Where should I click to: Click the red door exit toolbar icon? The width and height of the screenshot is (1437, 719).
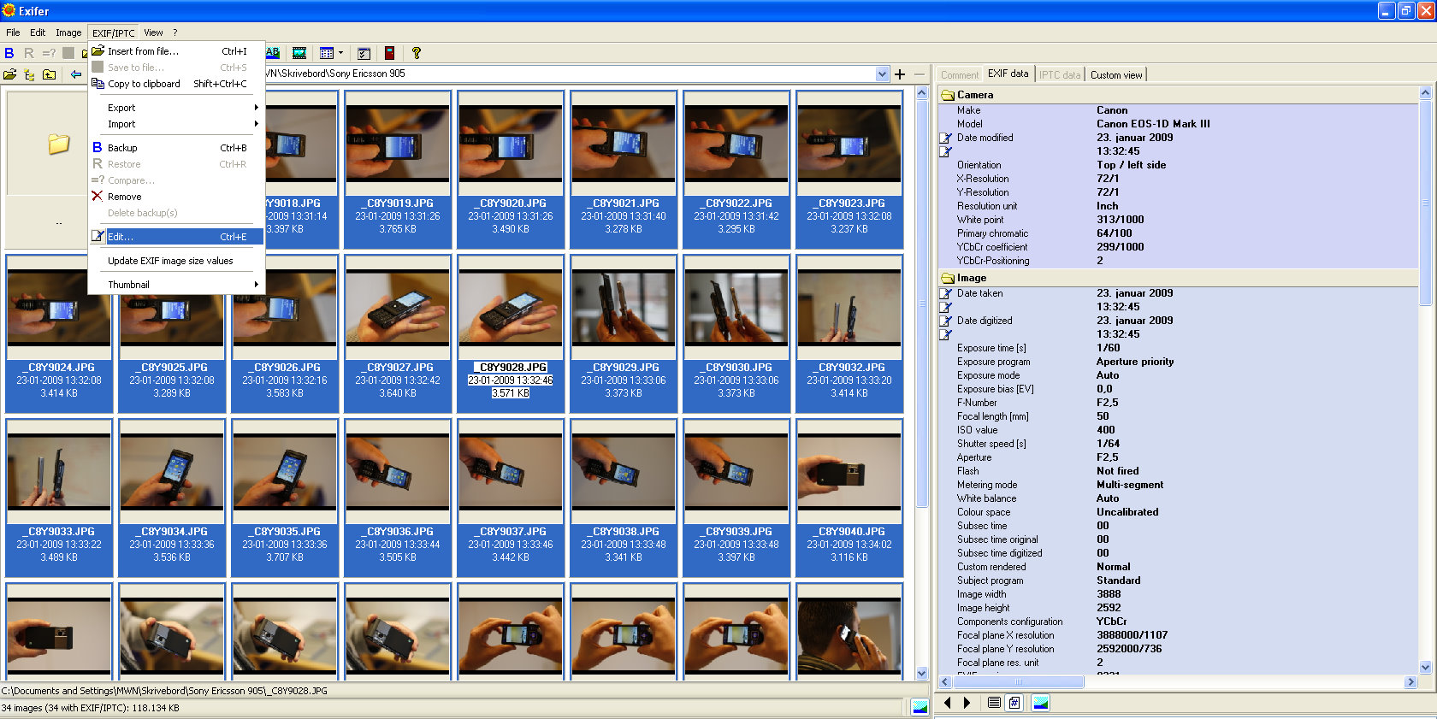coord(389,53)
